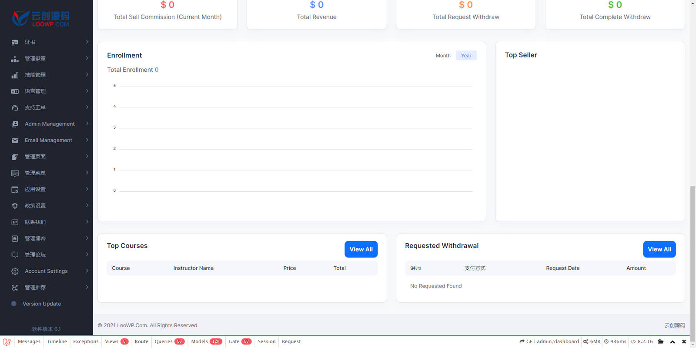Expand the 管理徽章 menu chevron
Screen dimensions: 696x348
coord(87,58)
